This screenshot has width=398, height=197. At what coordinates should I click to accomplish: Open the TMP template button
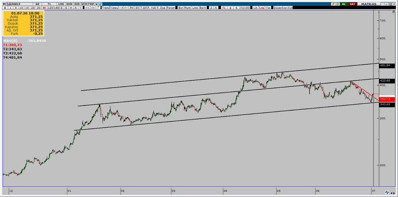coord(91,4)
